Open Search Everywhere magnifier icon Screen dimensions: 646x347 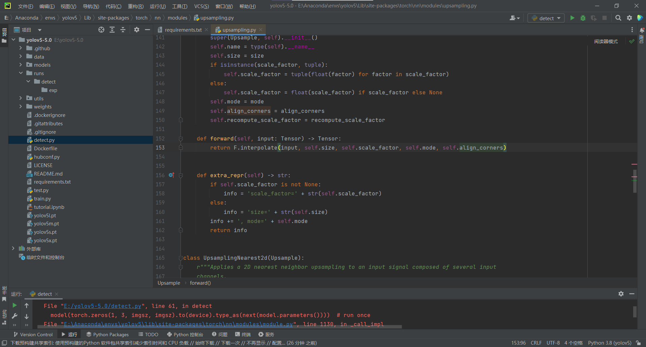(x=618, y=18)
